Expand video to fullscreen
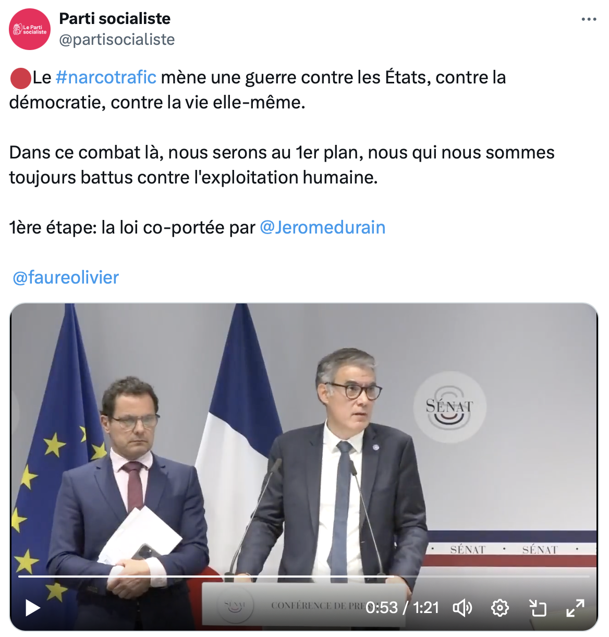This screenshot has height=637, width=609. pos(576,608)
